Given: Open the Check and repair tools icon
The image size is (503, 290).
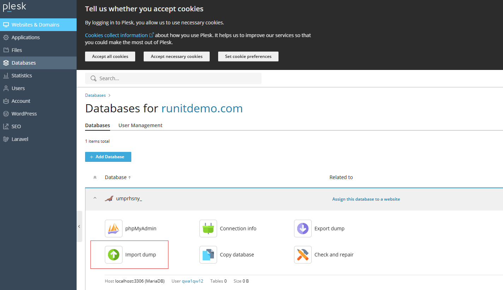Looking at the screenshot, I should (x=303, y=255).
